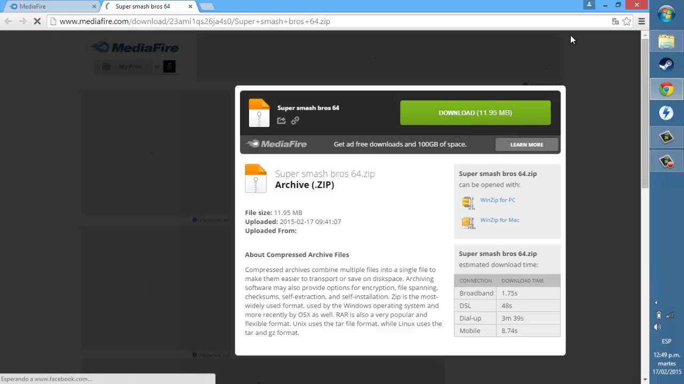Click the translate page icon in address bar
684x384 pixels.
pyautogui.click(x=615, y=21)
